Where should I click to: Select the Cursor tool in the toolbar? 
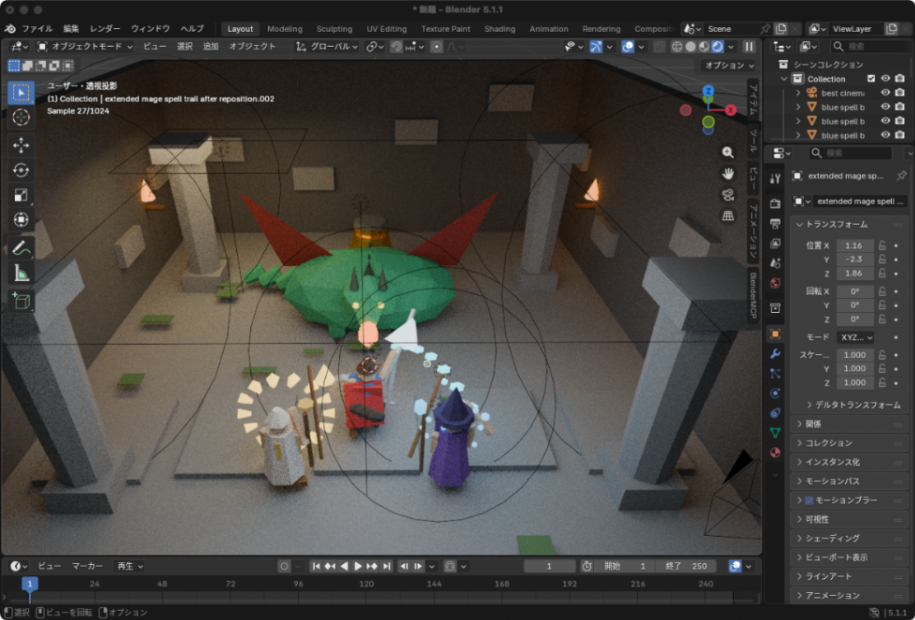21,118
